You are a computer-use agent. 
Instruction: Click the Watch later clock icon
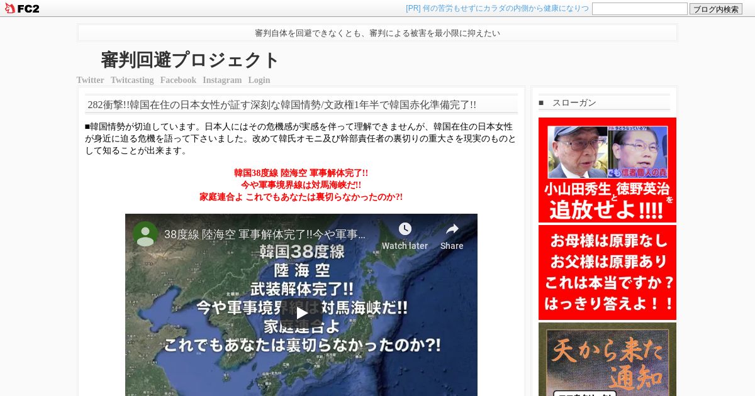coord(405,229)
